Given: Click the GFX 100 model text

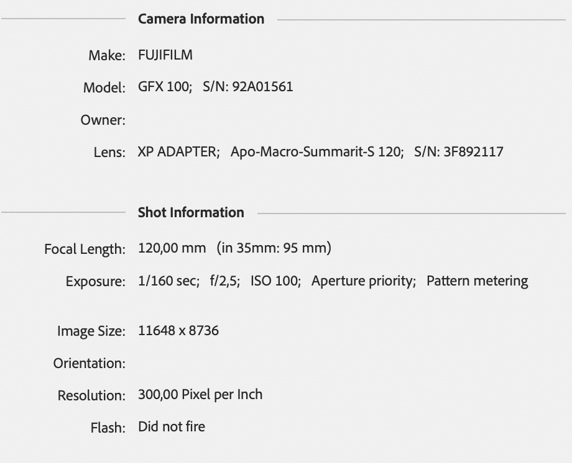Looking at the screenshot, I should (164, 87).
